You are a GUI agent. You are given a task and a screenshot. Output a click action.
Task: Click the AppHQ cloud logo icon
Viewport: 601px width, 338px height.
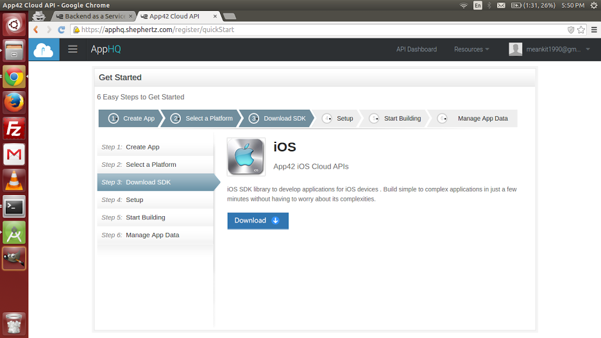[x=44, y=49]
